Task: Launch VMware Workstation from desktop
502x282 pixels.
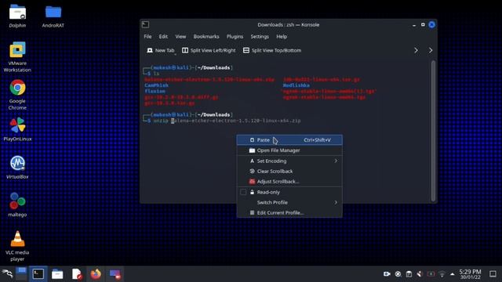Action: click(17, 57)
